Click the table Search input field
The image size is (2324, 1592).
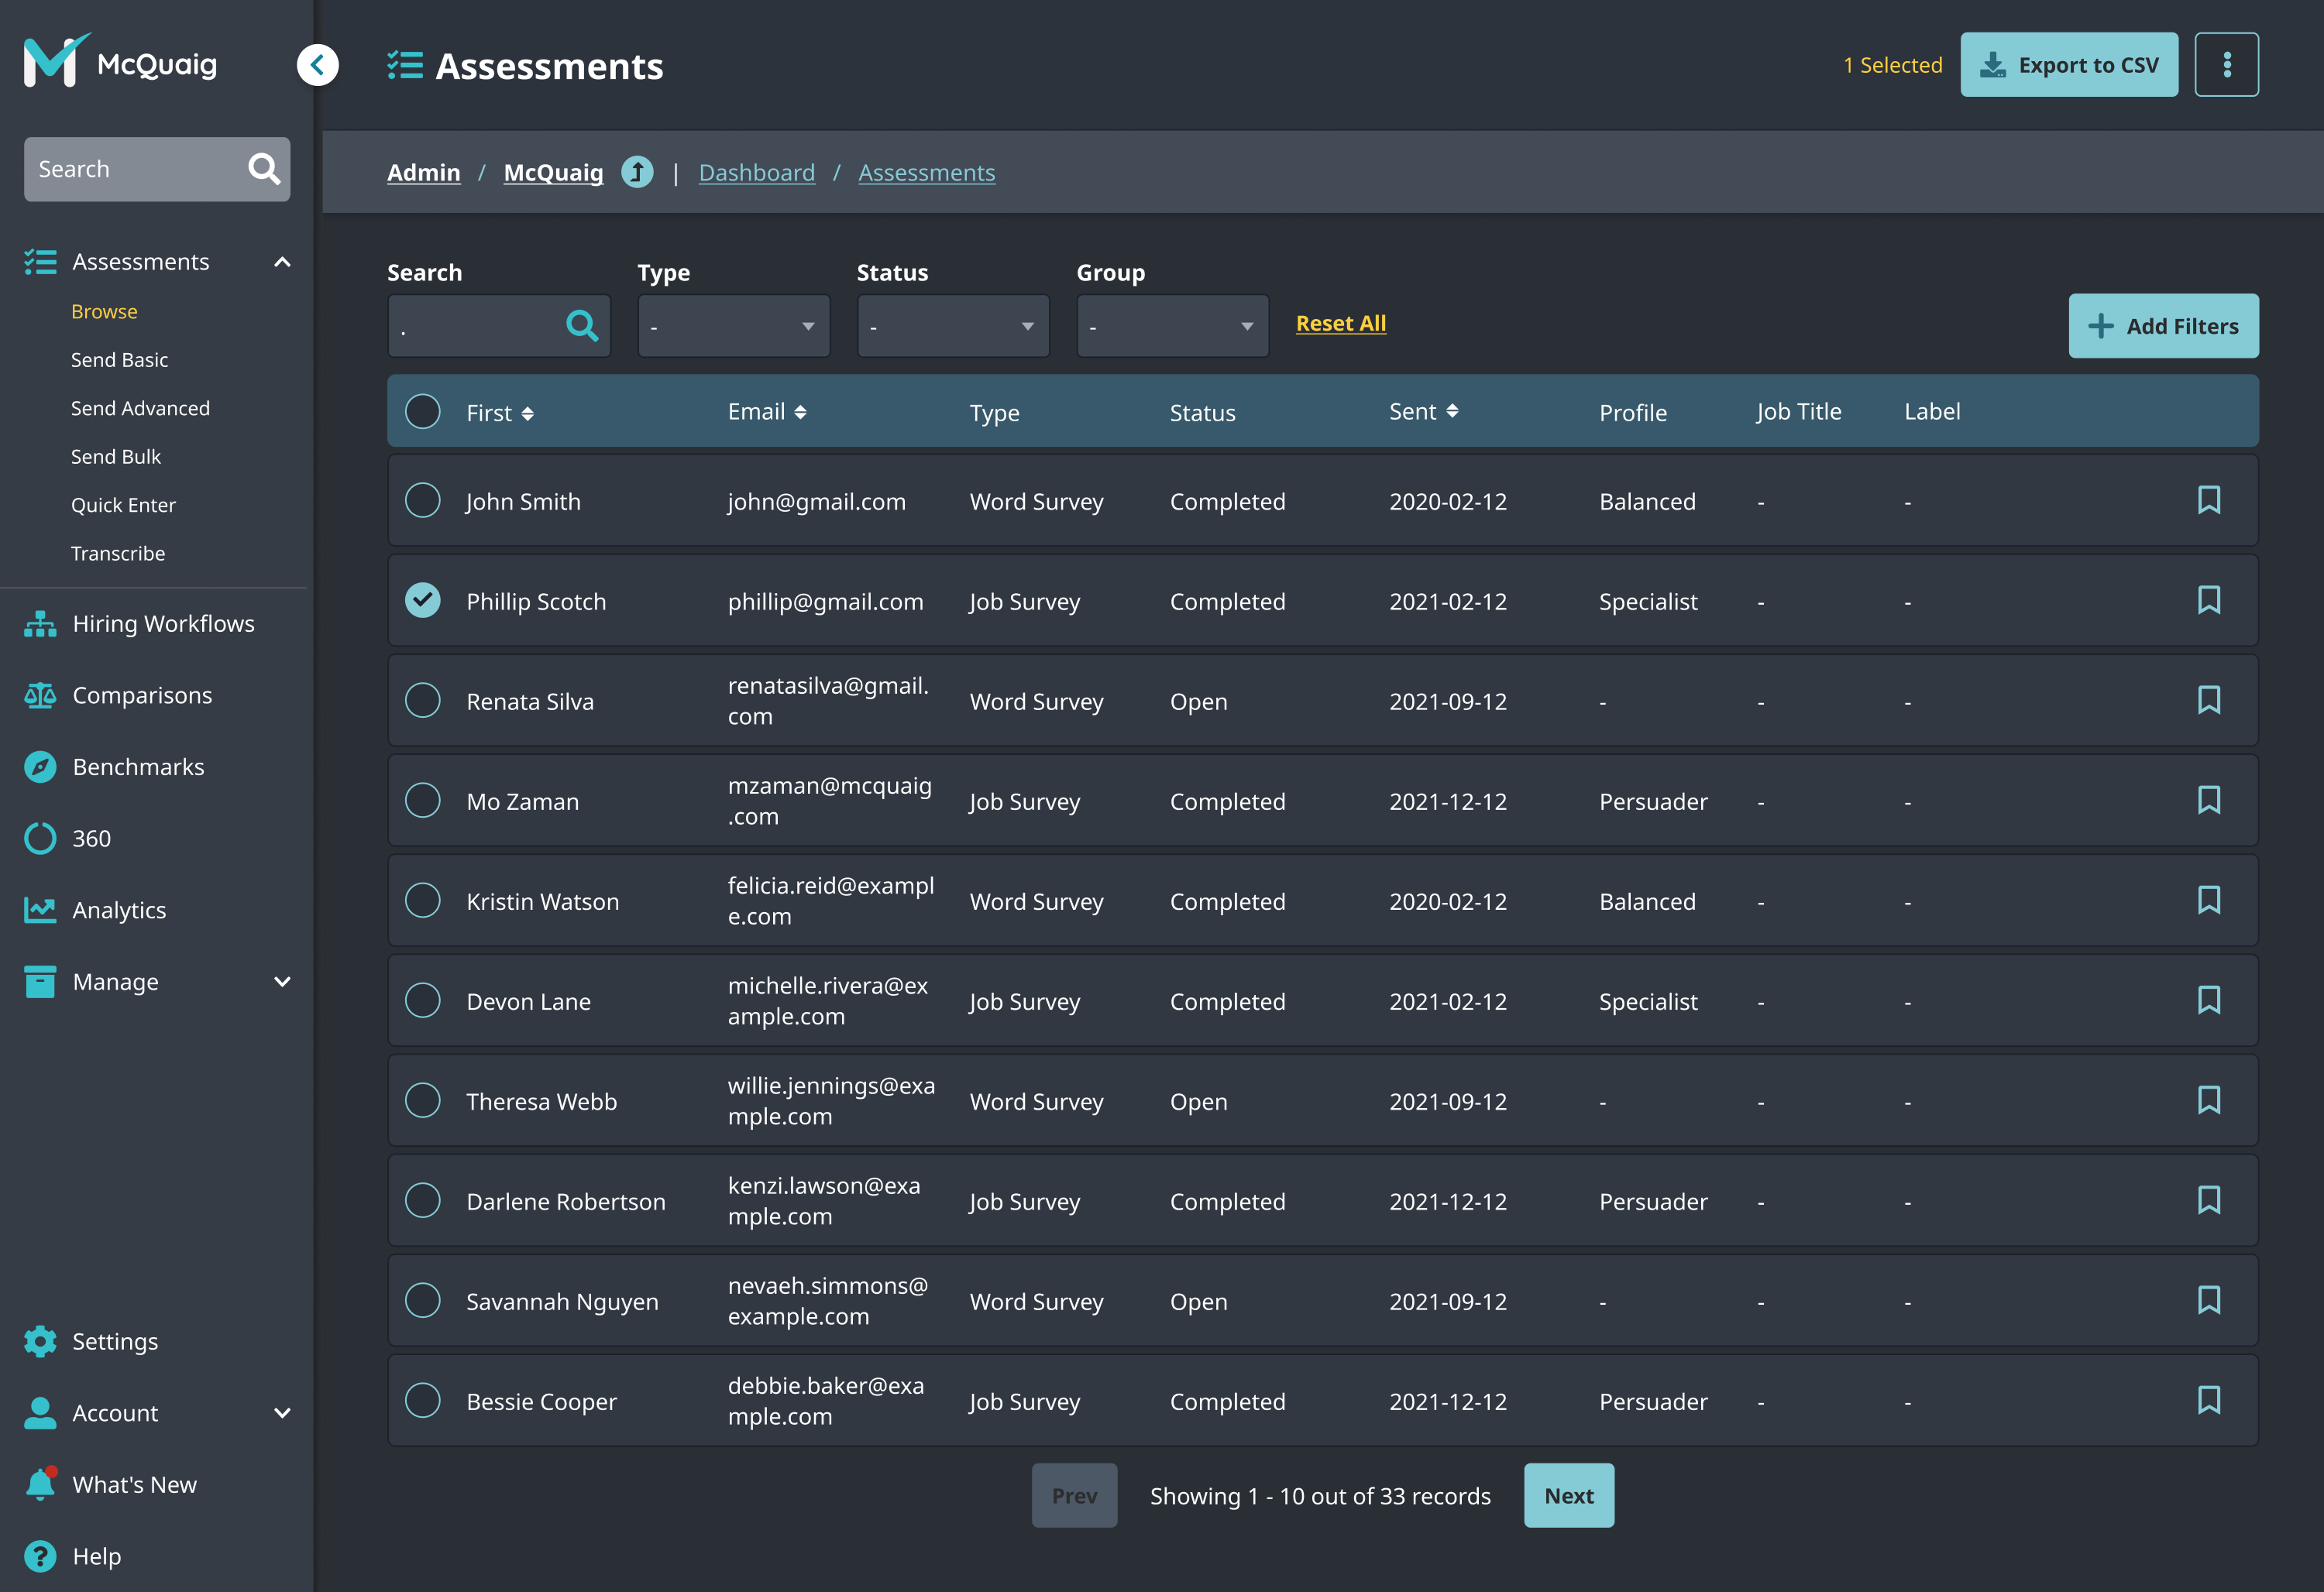pyautogui.click(x=475, y=326)
